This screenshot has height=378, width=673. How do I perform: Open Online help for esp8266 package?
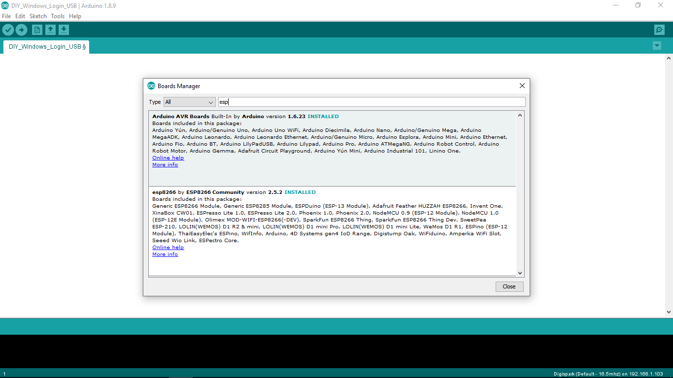pos(168,247)
